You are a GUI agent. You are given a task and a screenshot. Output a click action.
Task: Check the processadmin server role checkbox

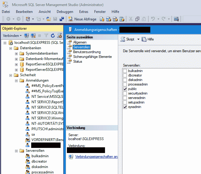[x=125, y=84]
